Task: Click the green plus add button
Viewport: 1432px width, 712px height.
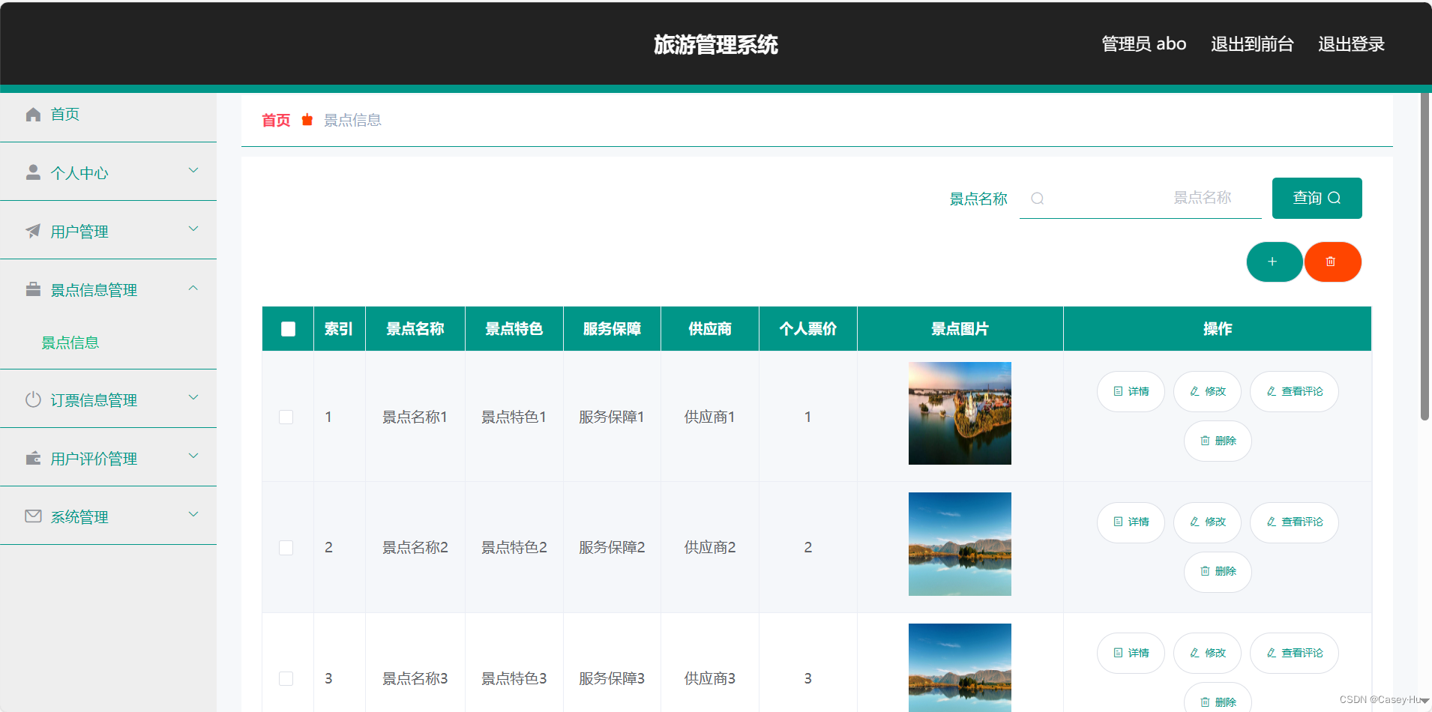Action: pos(1274,262)
